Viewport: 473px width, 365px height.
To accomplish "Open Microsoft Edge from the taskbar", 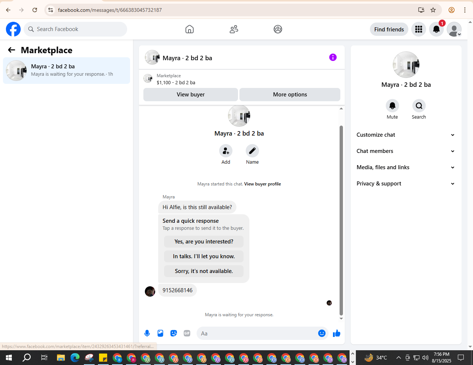I will (75, 358).
